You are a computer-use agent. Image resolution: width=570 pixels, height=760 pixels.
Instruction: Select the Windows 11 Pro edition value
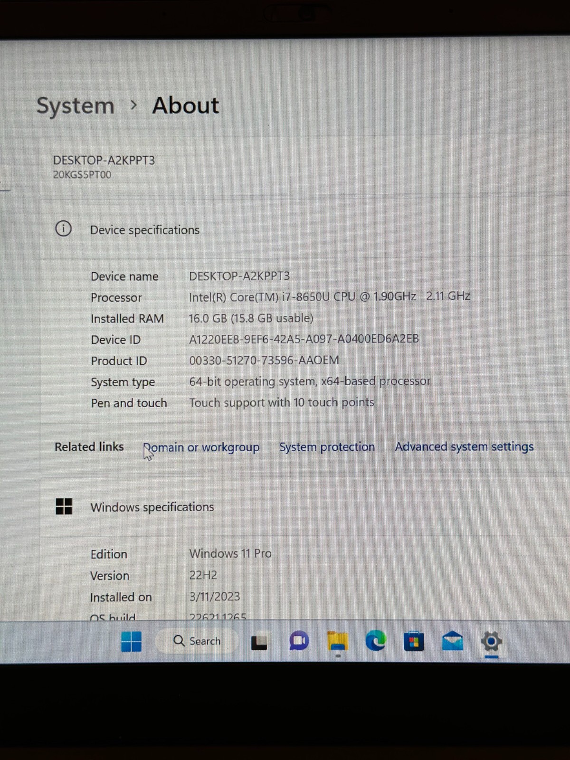click(230, 553)
